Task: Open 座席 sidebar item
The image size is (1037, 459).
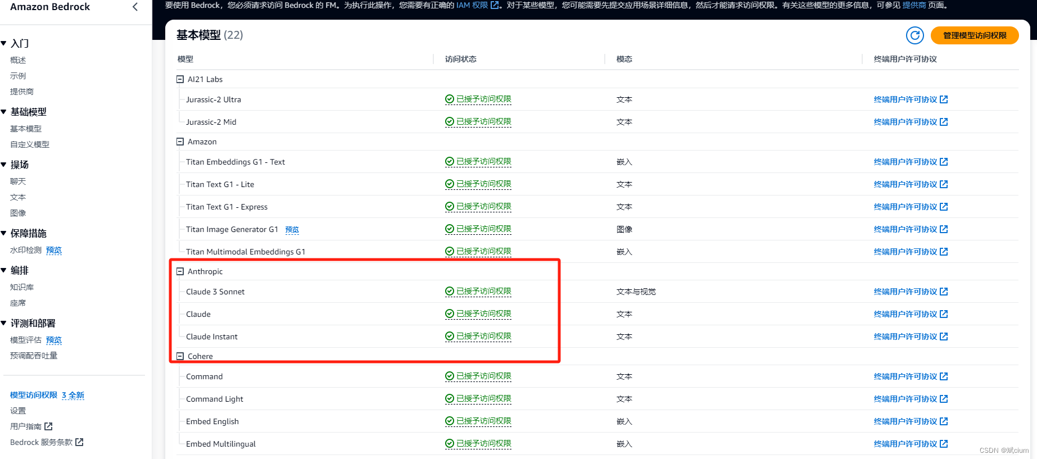Action: tap(18, 303)
